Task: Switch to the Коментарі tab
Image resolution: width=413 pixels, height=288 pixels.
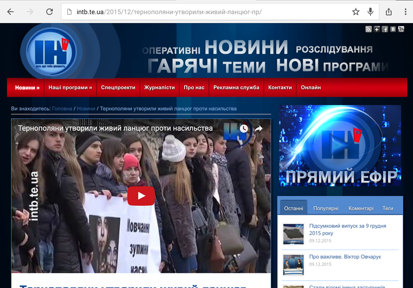Action: pos(361,208)
